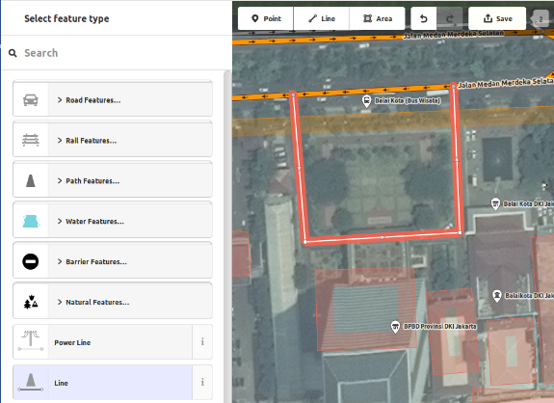The width and height of the screenshot is (554, 403).
Task: Click the Save button
Action: (x=497, y=18)
